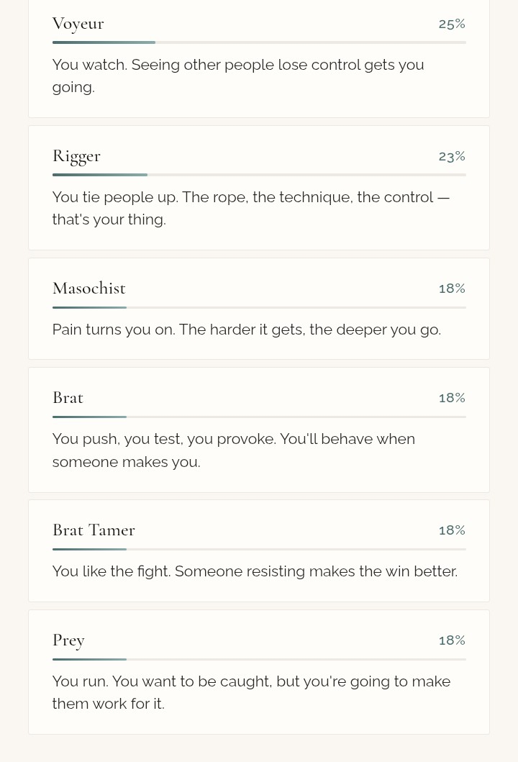Click the Brat Tamer 18% score
518x762 pixels.
tap(452, 530)
